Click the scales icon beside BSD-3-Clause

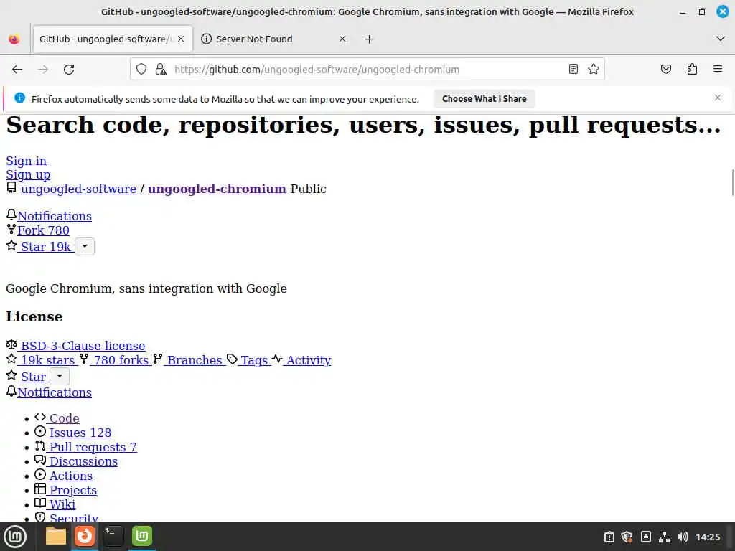[x=11, y=344]
